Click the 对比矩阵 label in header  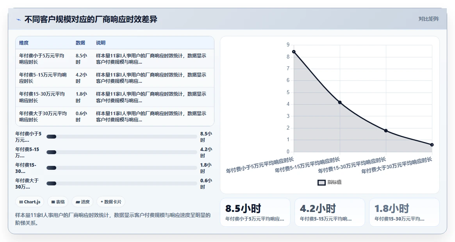point(428,19)
